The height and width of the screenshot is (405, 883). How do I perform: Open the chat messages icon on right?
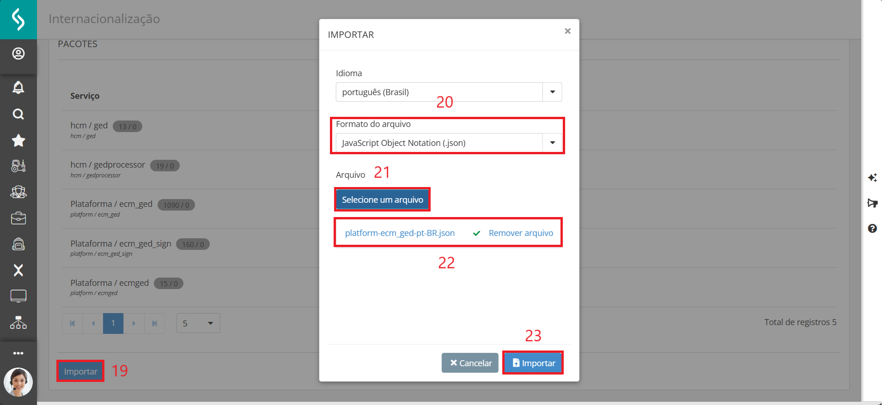tap(872, 203)
